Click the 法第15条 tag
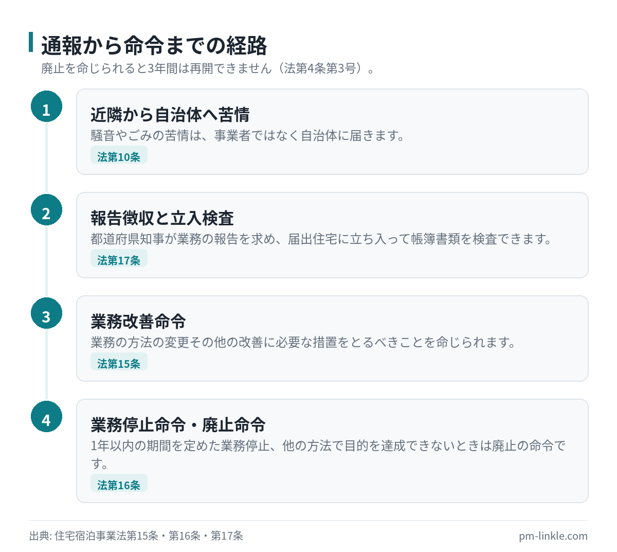This screenshot has height=552, width=617. pyautogui.click(x=119, y=362)
